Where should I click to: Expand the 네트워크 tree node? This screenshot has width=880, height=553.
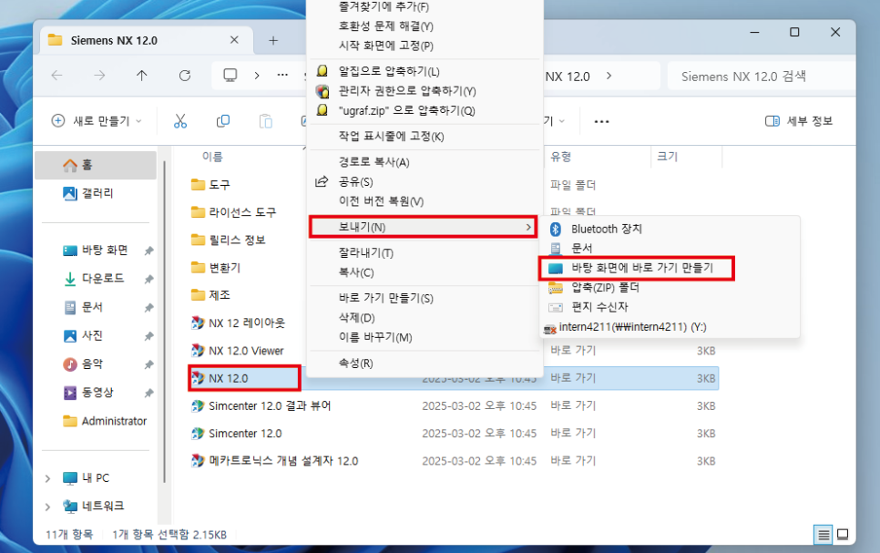click(x=47, y=507)
